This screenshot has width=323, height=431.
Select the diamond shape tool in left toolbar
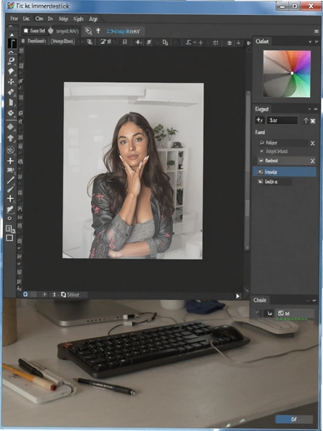(11, 126)
